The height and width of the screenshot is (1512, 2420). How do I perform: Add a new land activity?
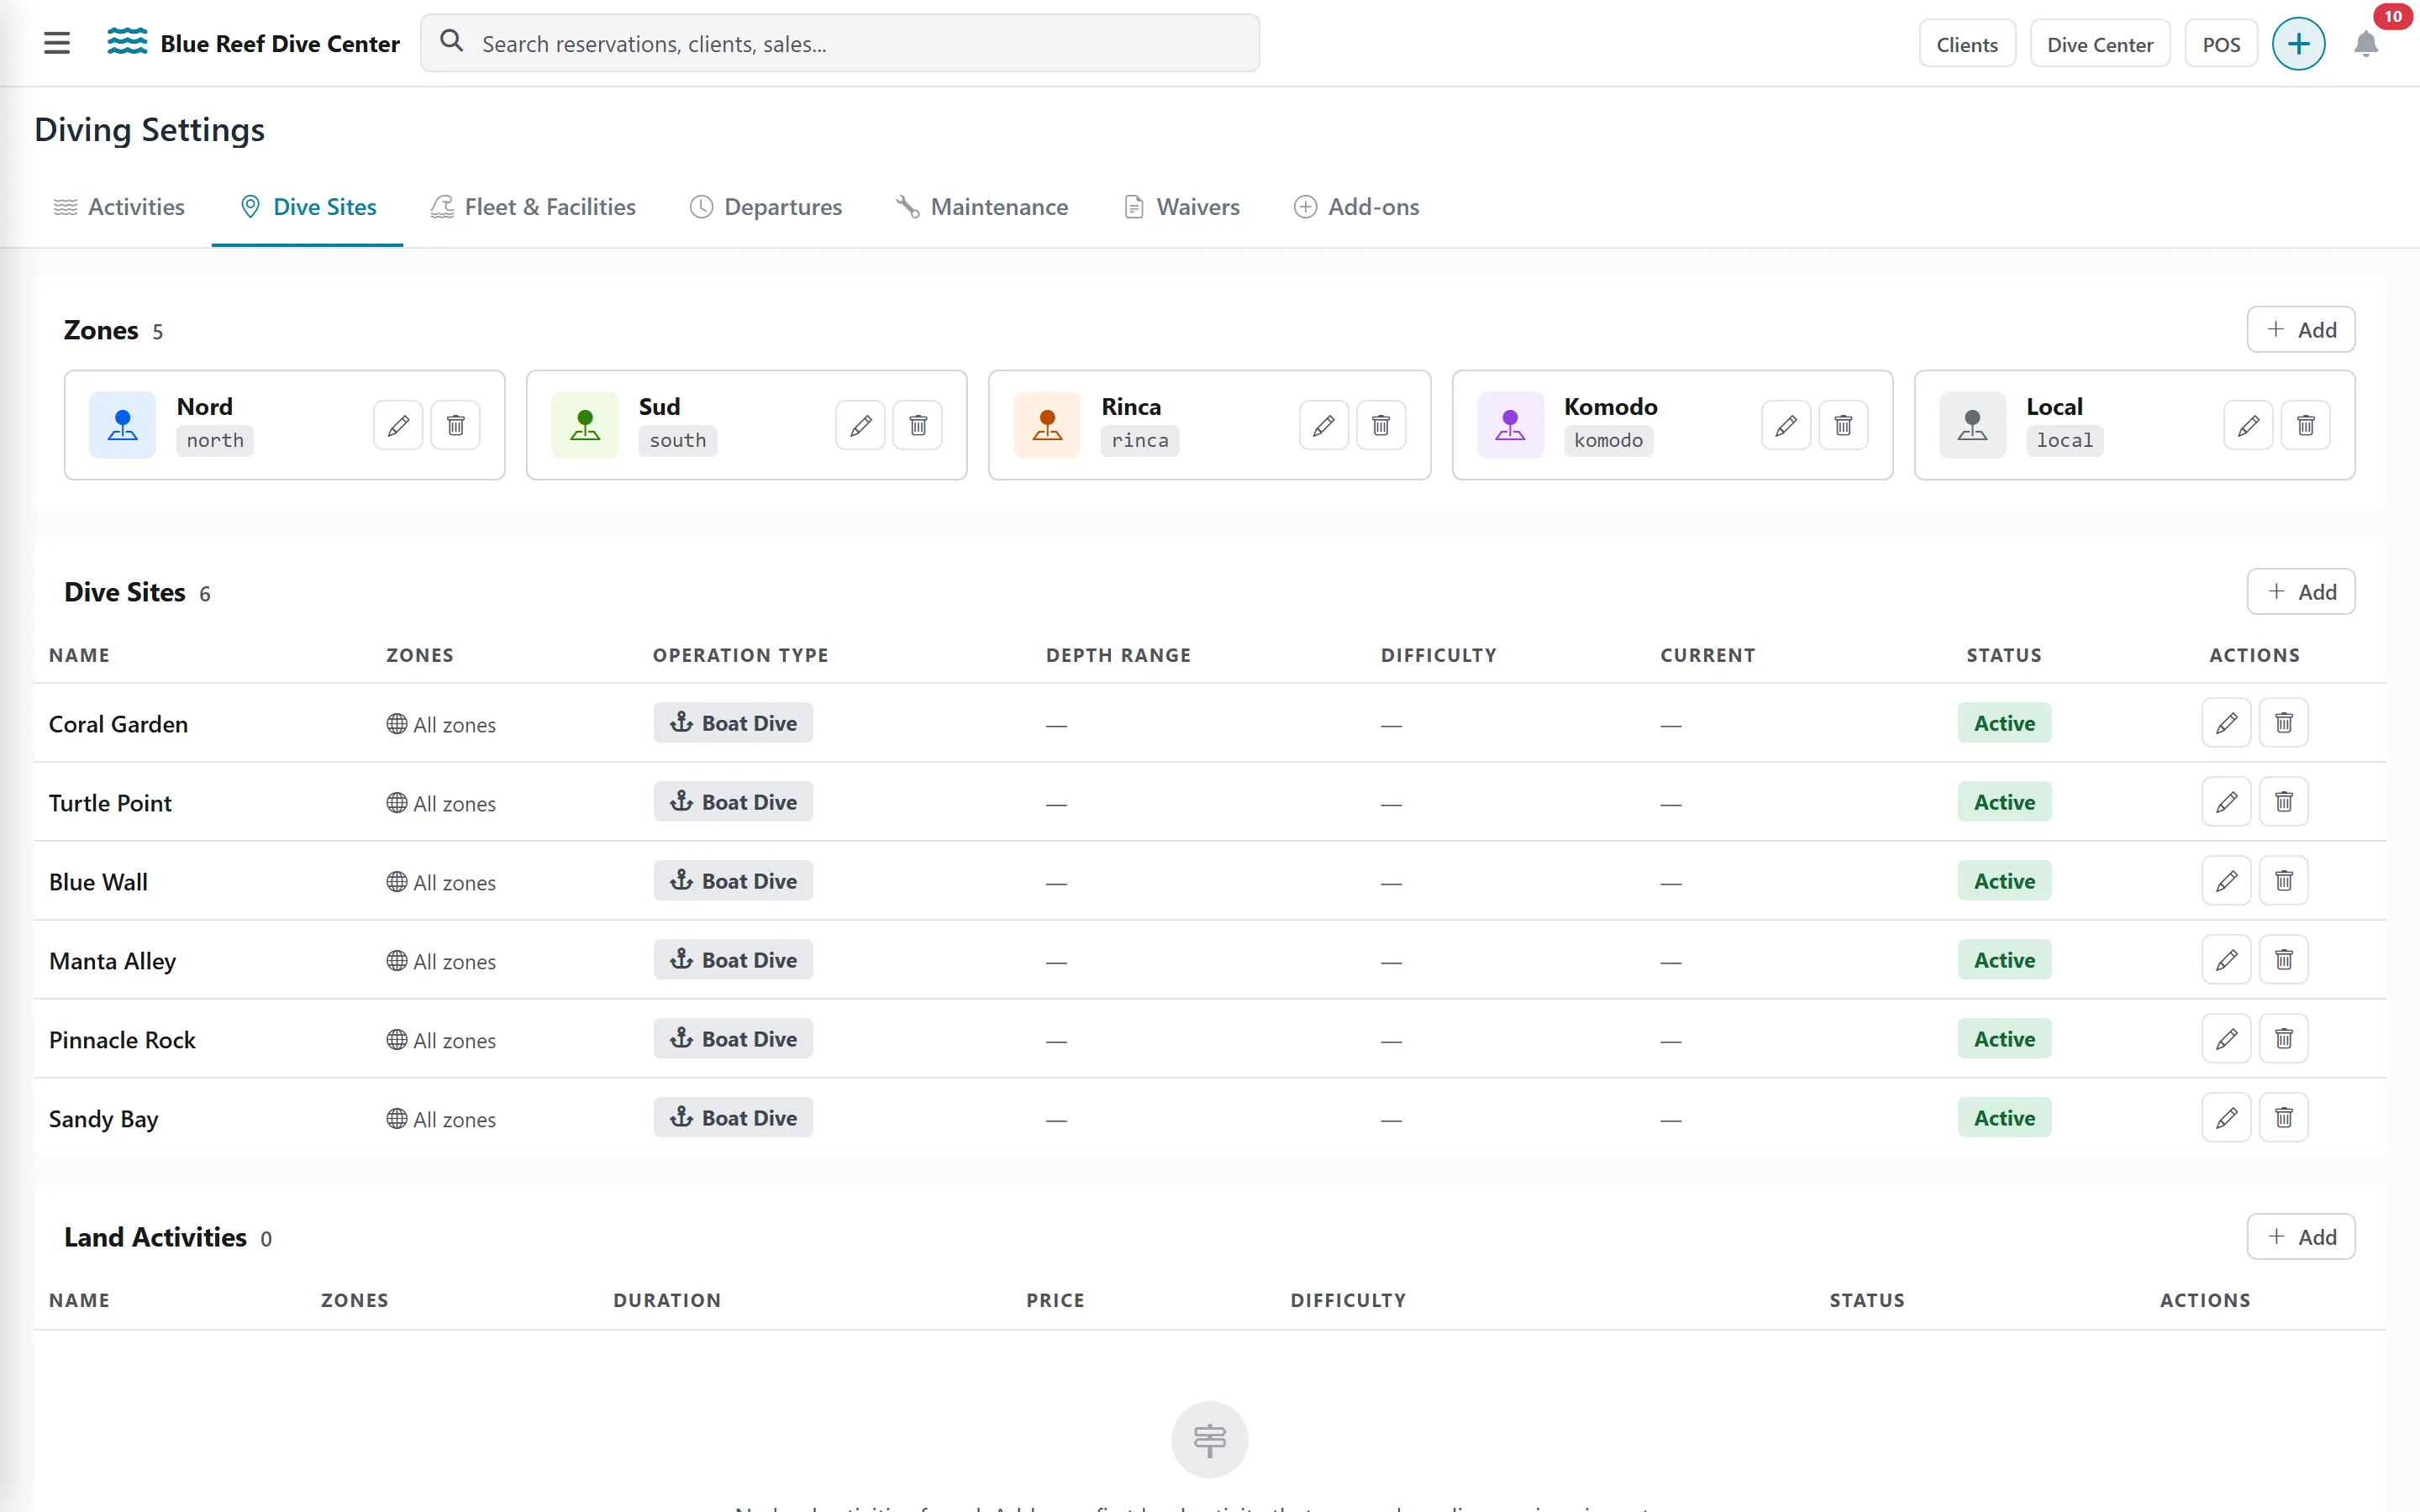pos(2300,1237)
